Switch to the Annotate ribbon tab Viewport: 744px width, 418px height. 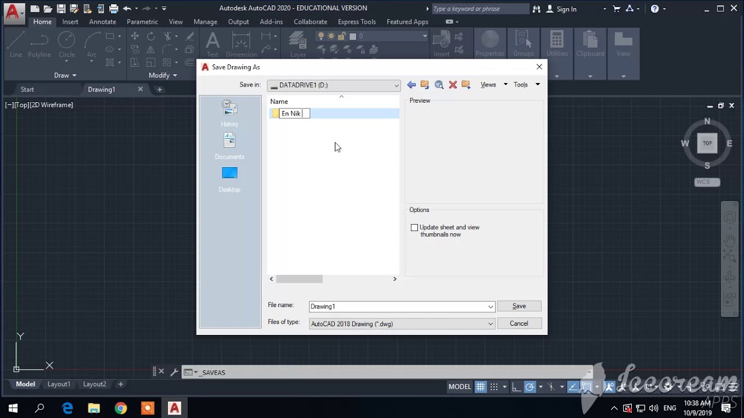click(x=102, y=21)
